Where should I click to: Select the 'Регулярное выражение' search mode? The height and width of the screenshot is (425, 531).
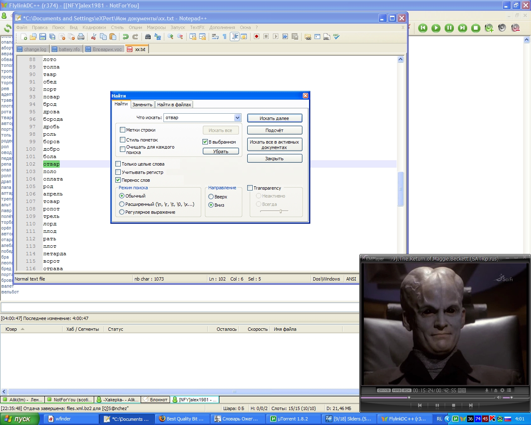(x=122, y=212)
